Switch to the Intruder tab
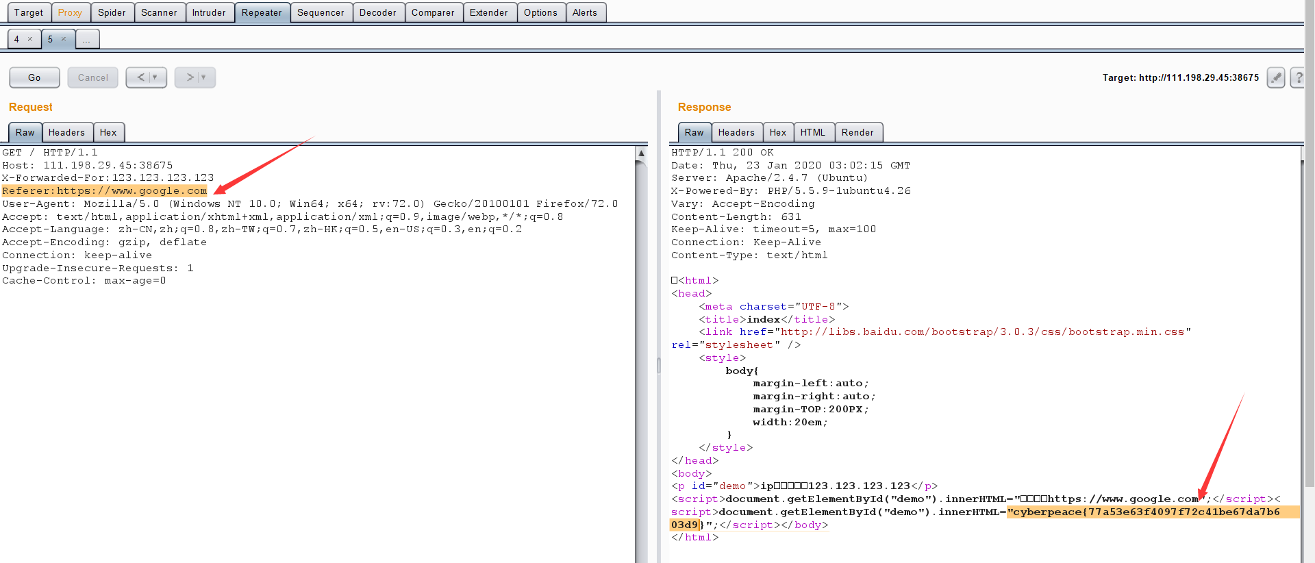This screenshot has width=1315, height=563. pyautogui.click(x=209, y=12)
